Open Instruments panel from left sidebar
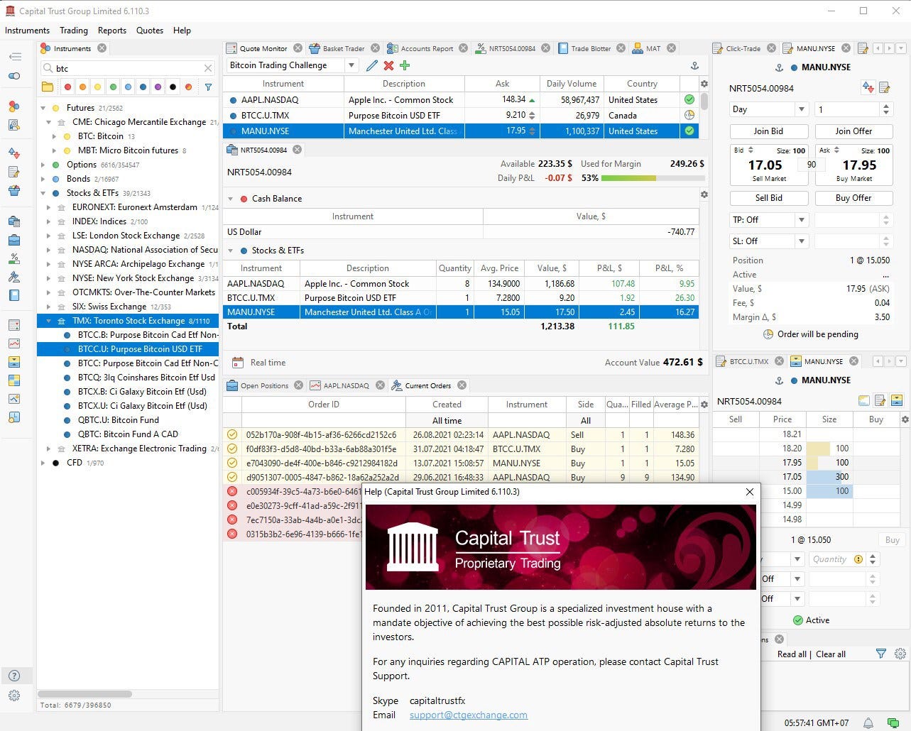The height and width of the screenshot is (731, 911). [14, 106]
